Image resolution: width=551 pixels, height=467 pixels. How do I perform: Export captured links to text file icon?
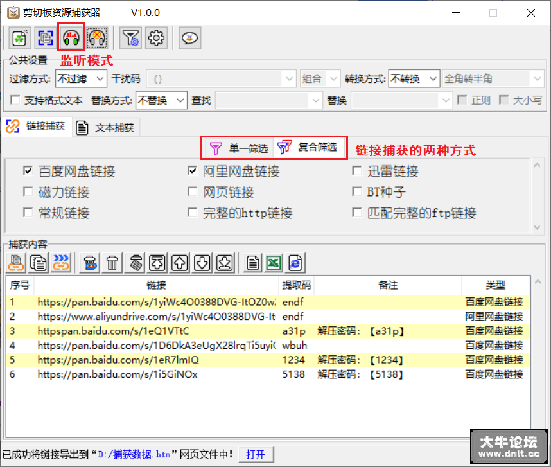tap(253, 263)
